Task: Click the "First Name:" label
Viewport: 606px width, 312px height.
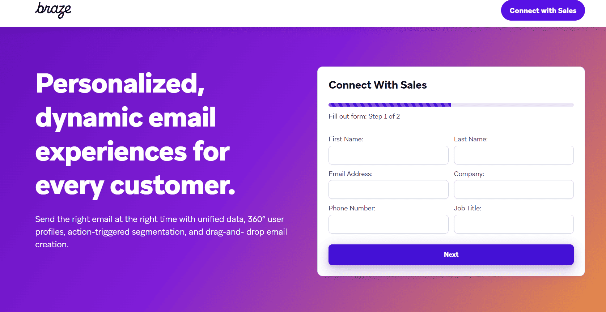Action: 346,139
